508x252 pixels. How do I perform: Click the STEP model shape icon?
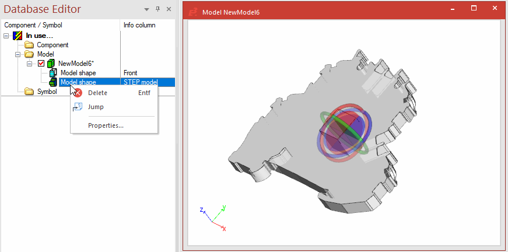(x=53, y=82)
